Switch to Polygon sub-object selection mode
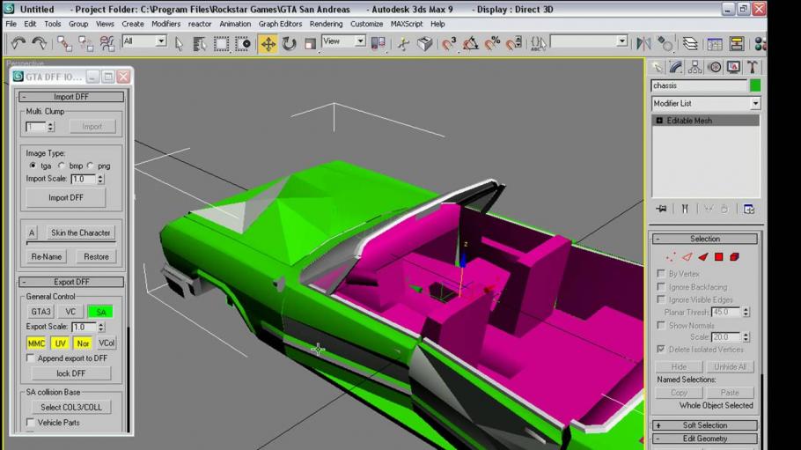Image resolution: width=801 pixels, height=450 pixels. [x=718, y=257]
